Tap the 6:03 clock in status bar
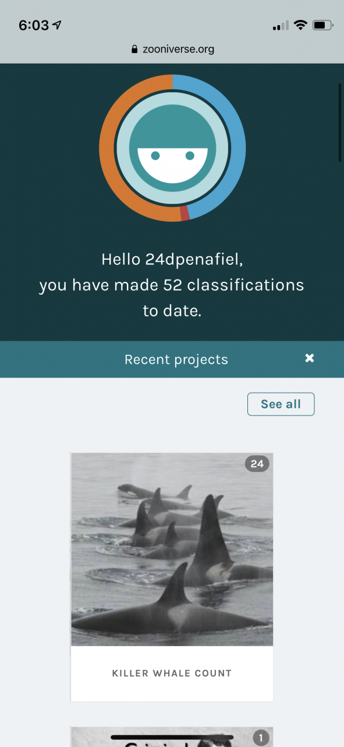 coord(34,25)
